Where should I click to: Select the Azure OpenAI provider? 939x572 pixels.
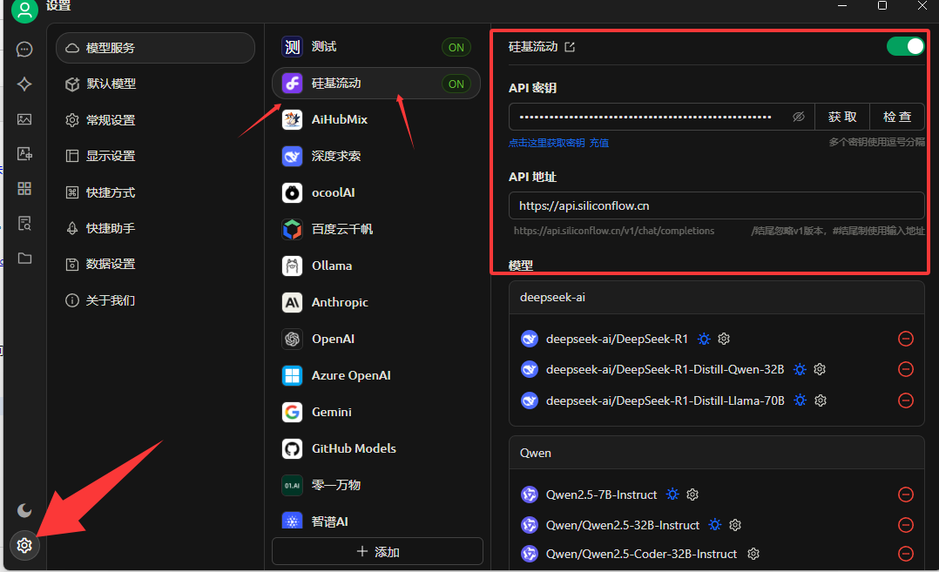coord(376,375)
